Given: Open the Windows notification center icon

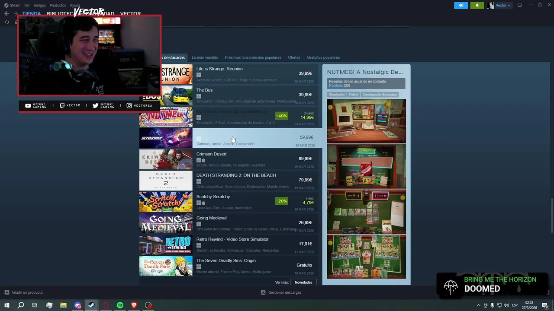Looking at the screenshot, I should click(x=545, y=305).
